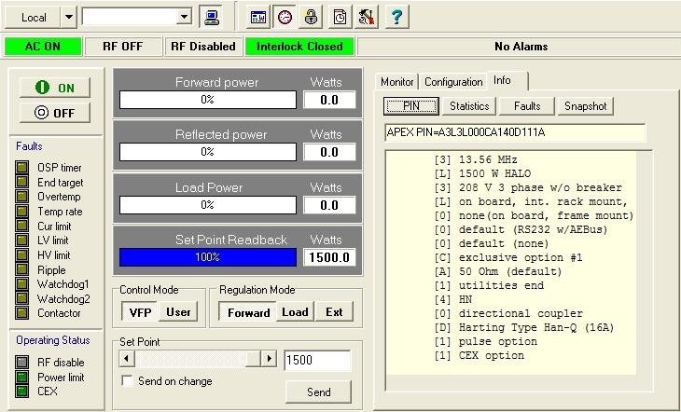Expand the Local mode dropdown arrow
Image resolution: width=681 pixels, height=412 pixels.
click(69, 17)
